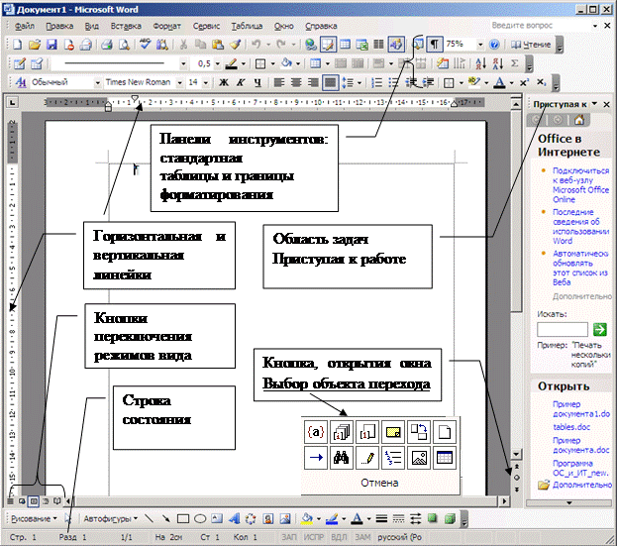The image size is (617, 546).
Task: Open the Справка menu
Action: point(321,26)
